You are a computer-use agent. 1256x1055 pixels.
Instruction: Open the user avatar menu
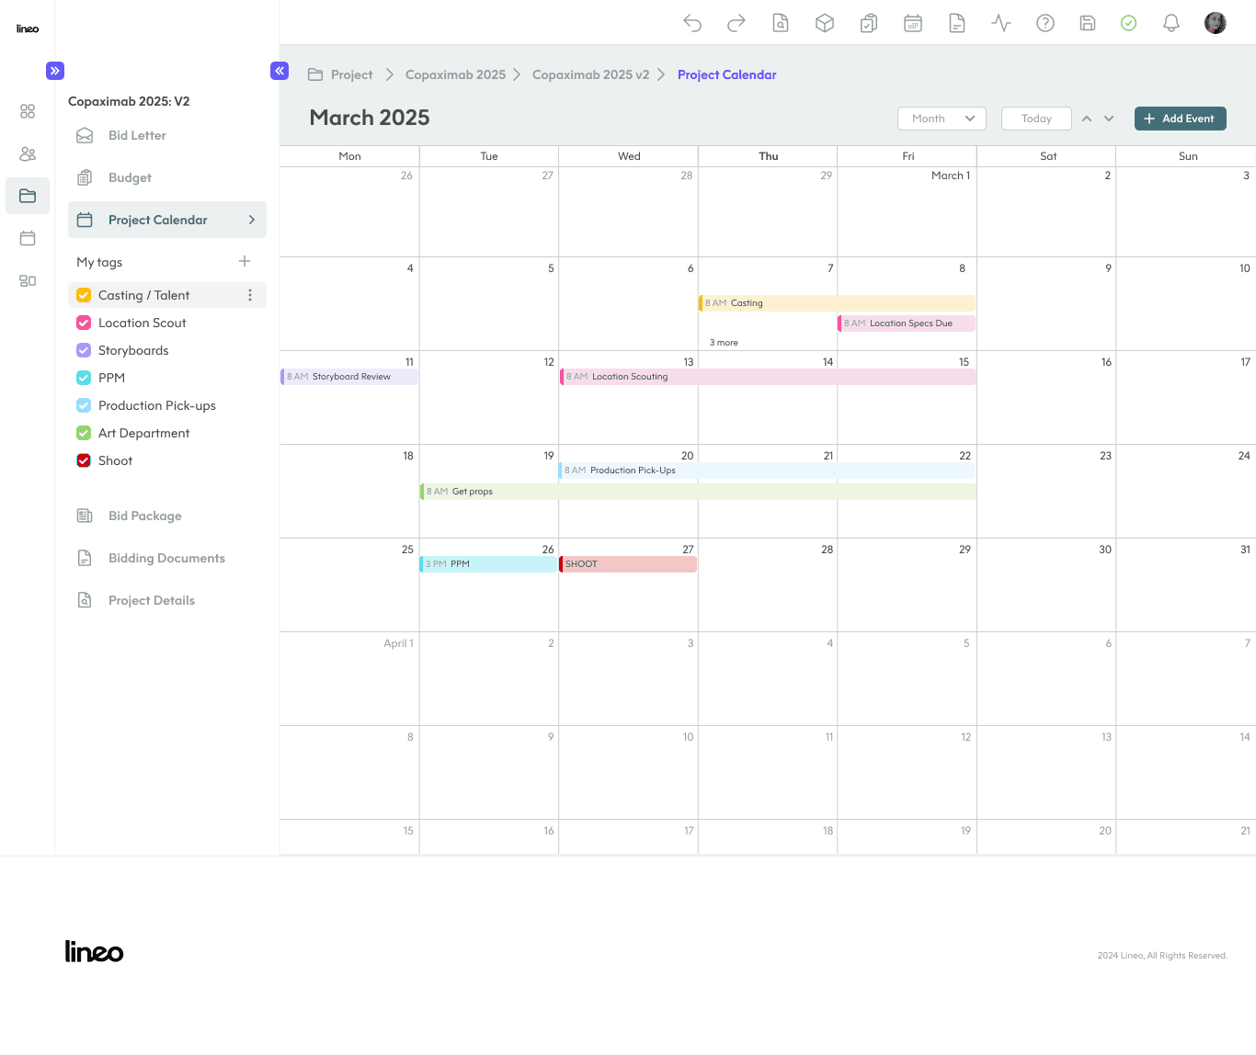pyautogui.click(x=1216, y=24)
